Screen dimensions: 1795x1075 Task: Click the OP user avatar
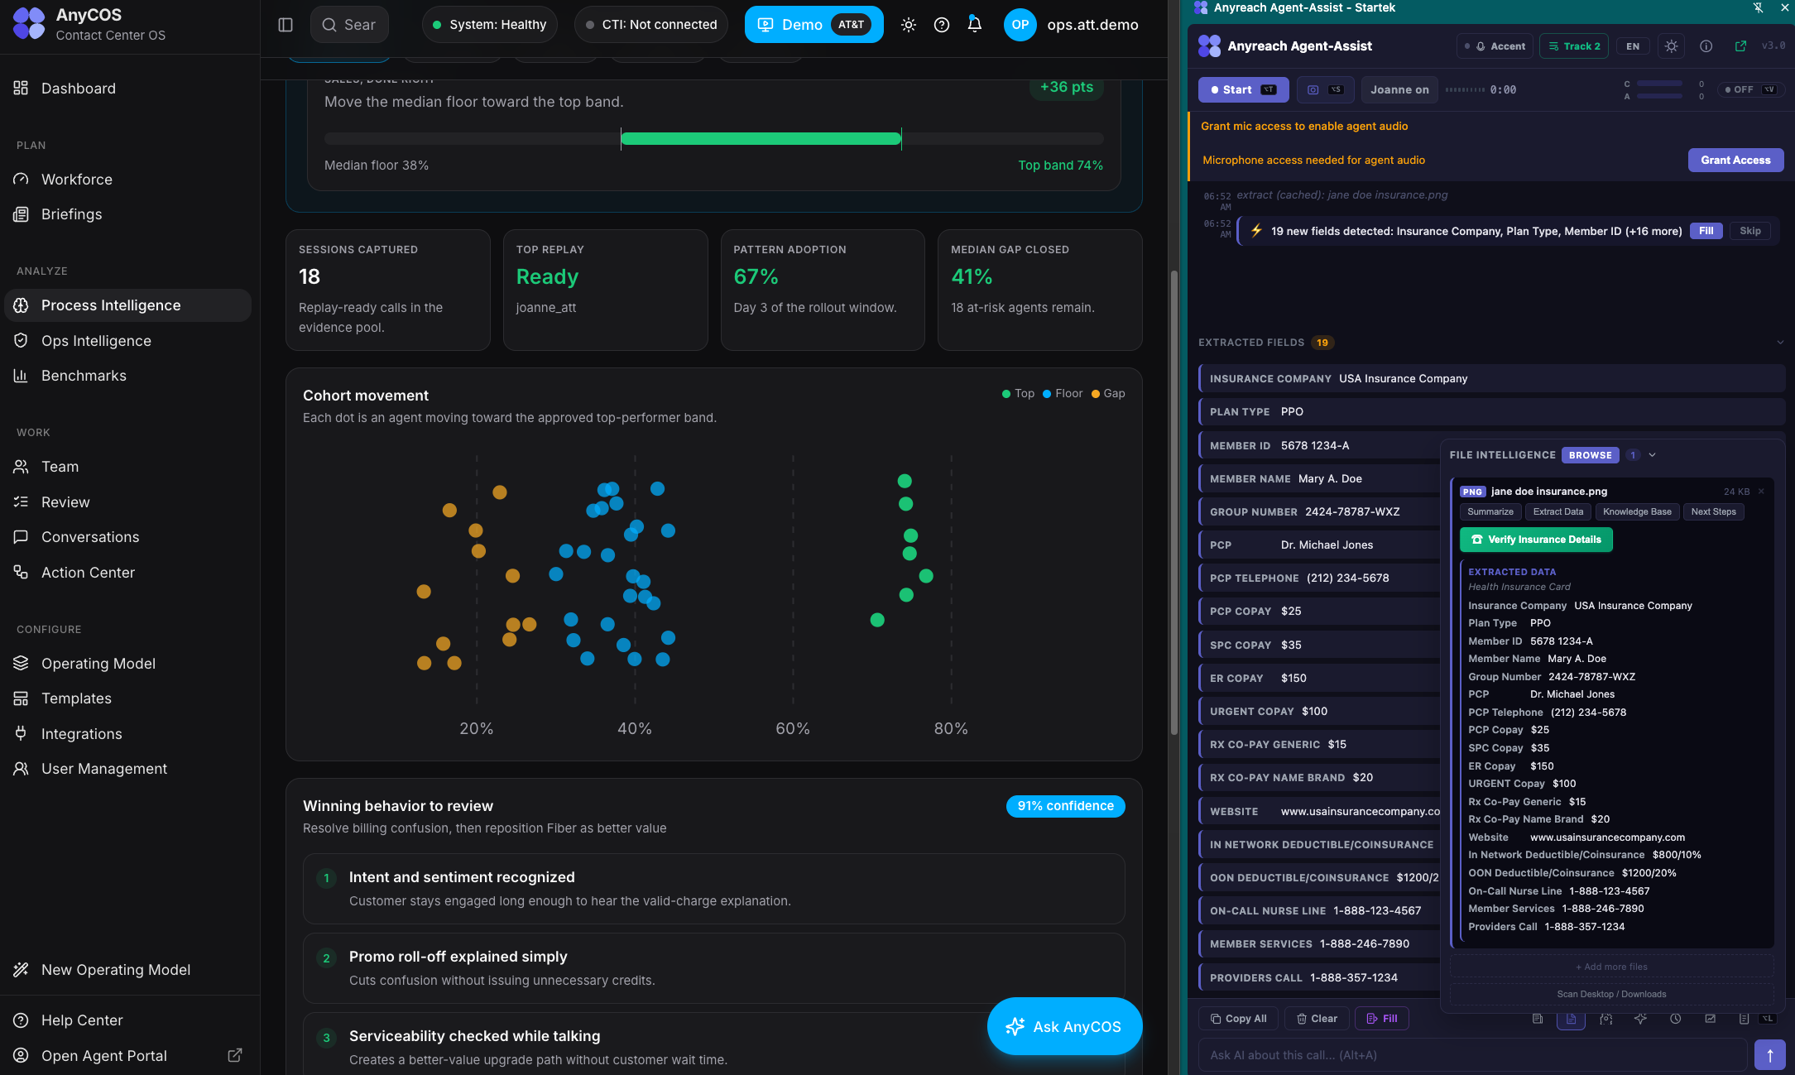(x=1020, y=25)
